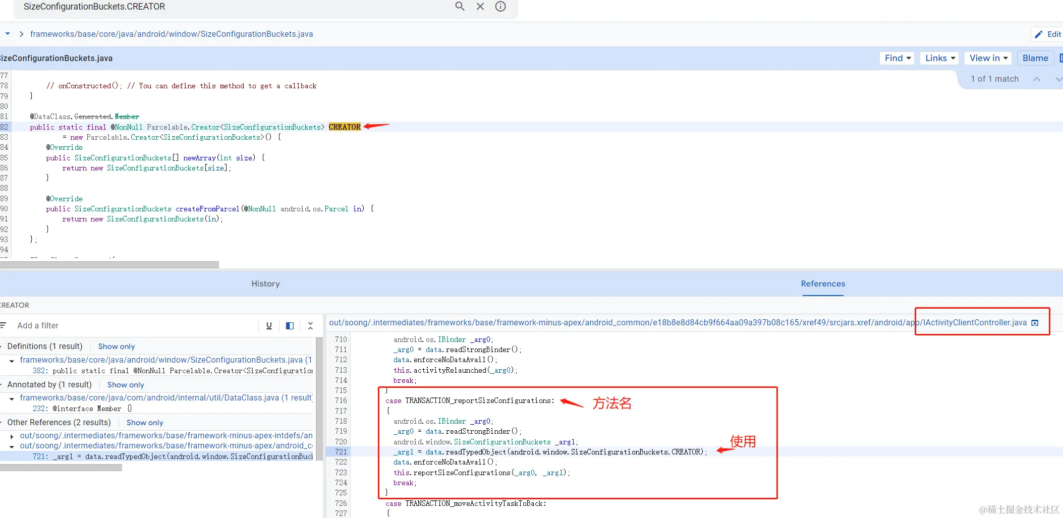Switch to the References tab
The height and width of the screenshot is (518, 1063).
point(823,284)
